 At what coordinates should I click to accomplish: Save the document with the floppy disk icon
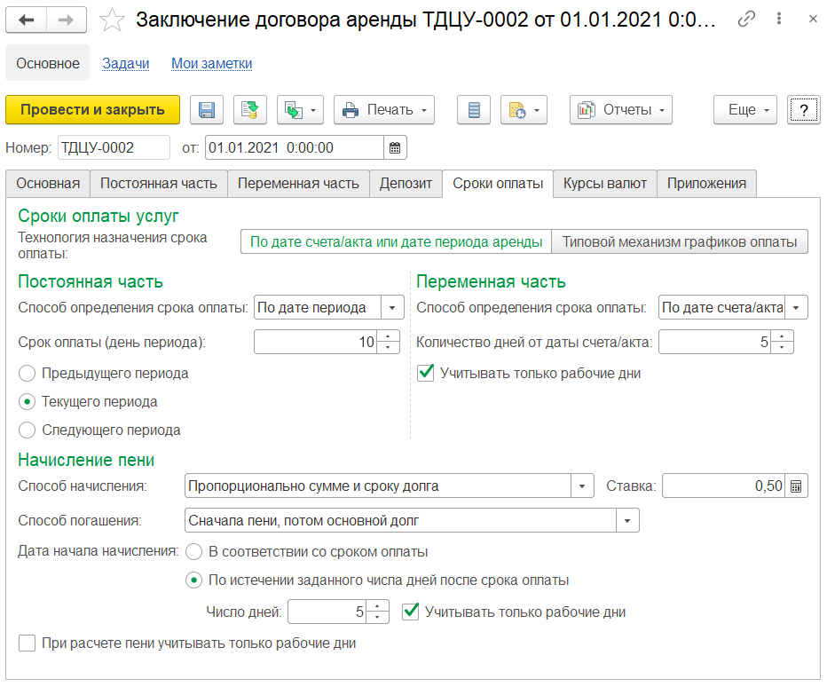coord(206,110)
